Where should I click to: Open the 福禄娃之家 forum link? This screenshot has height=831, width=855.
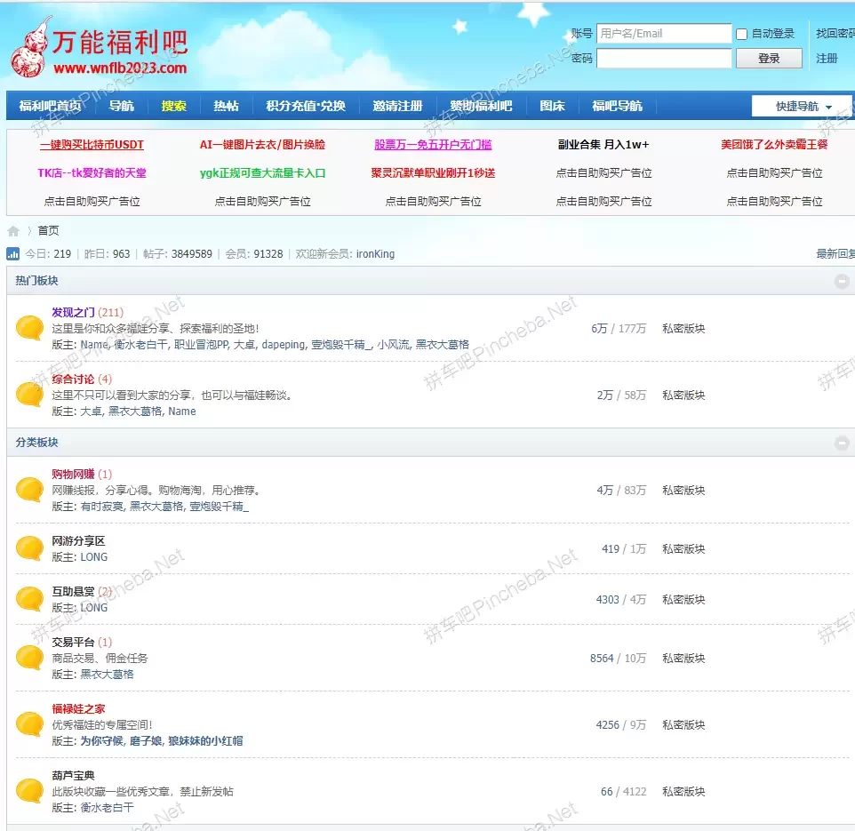78,708
